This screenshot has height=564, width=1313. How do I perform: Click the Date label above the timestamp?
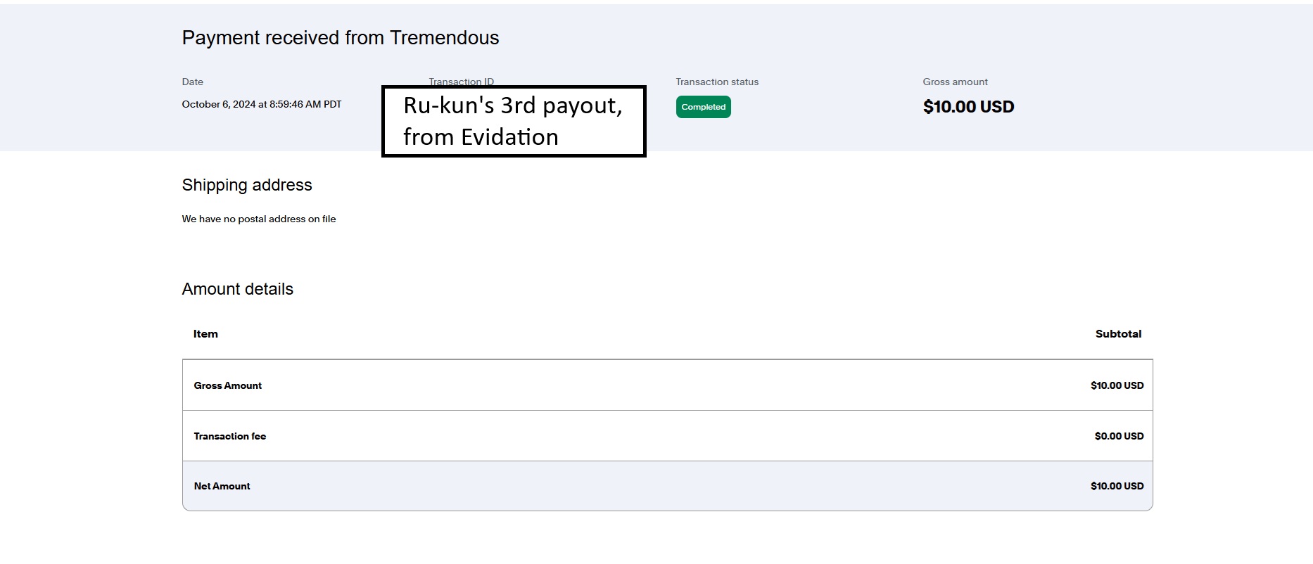[193, 82]
